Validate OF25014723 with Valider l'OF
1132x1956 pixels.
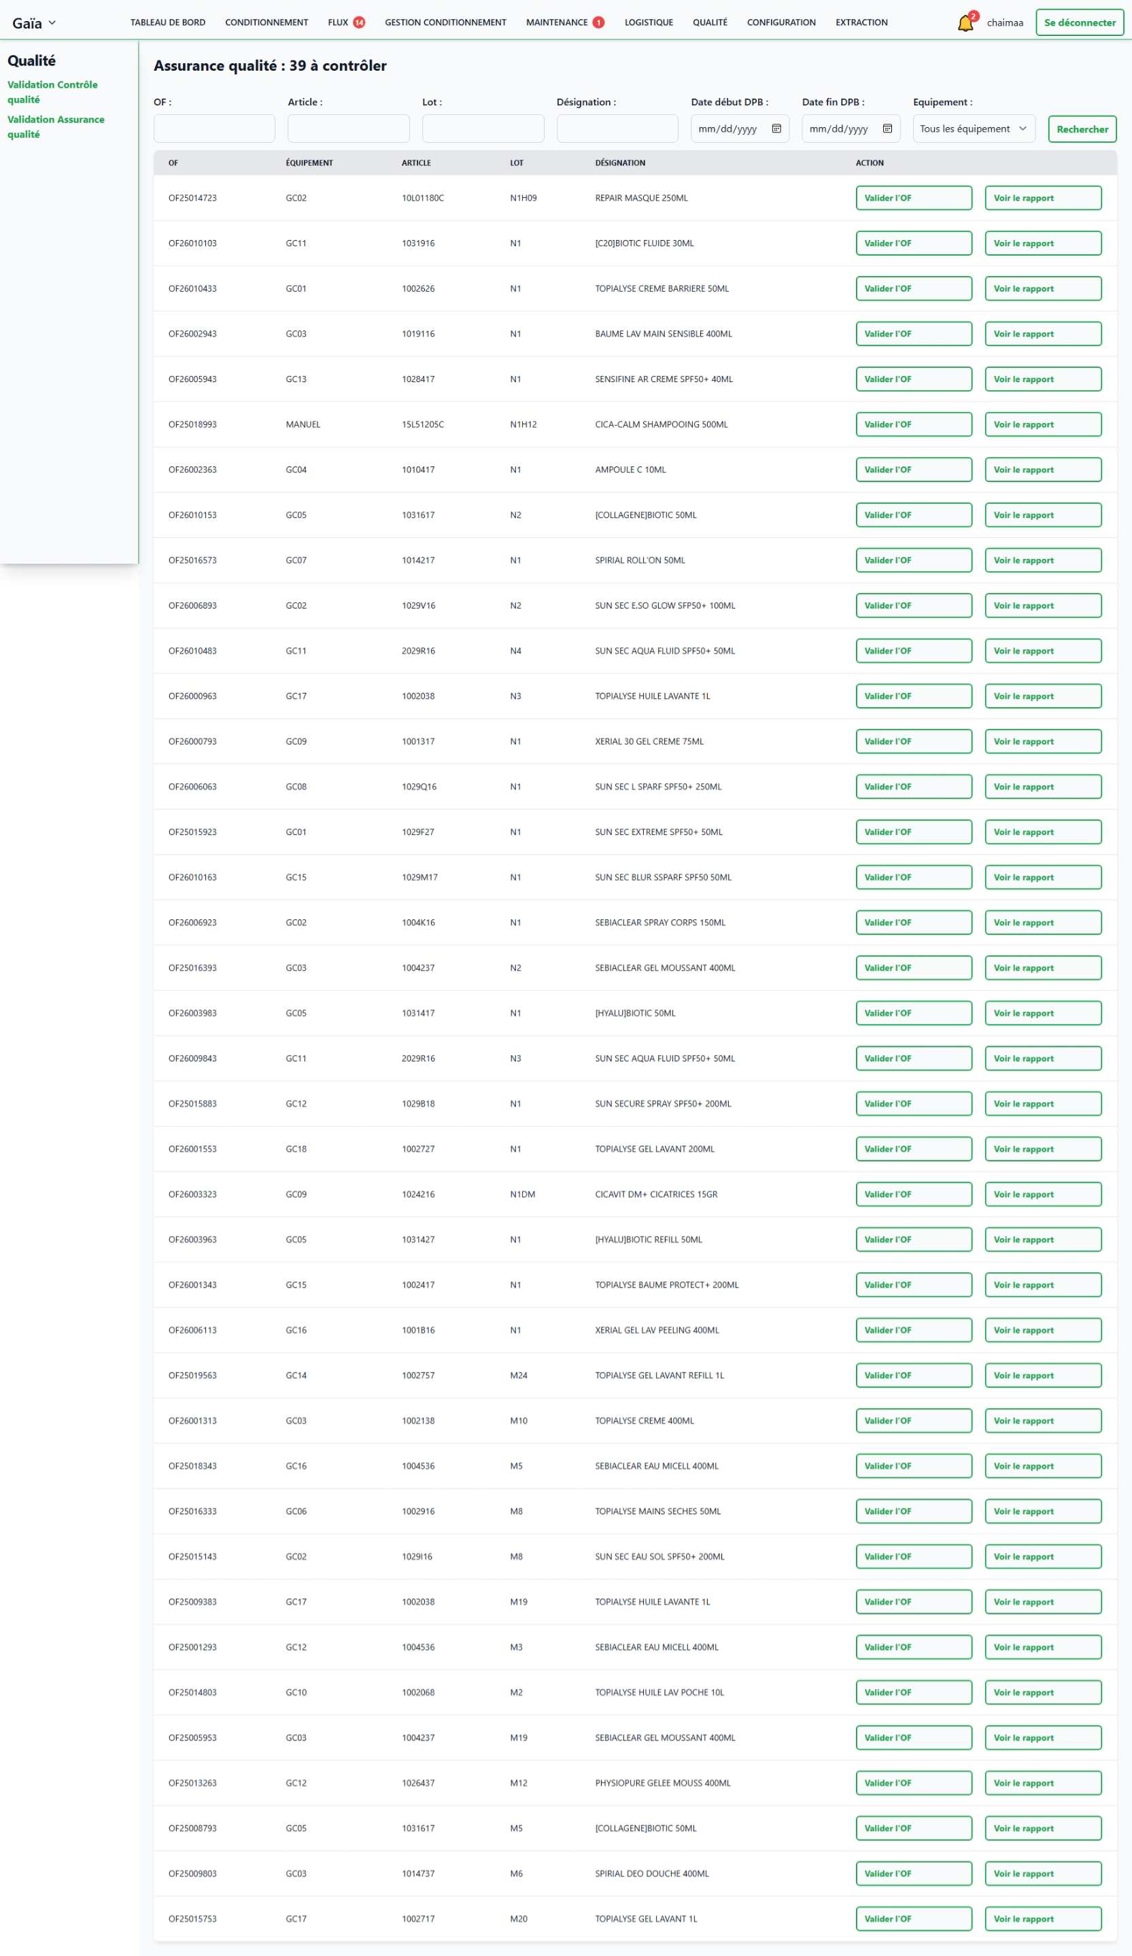coord(913,198)
